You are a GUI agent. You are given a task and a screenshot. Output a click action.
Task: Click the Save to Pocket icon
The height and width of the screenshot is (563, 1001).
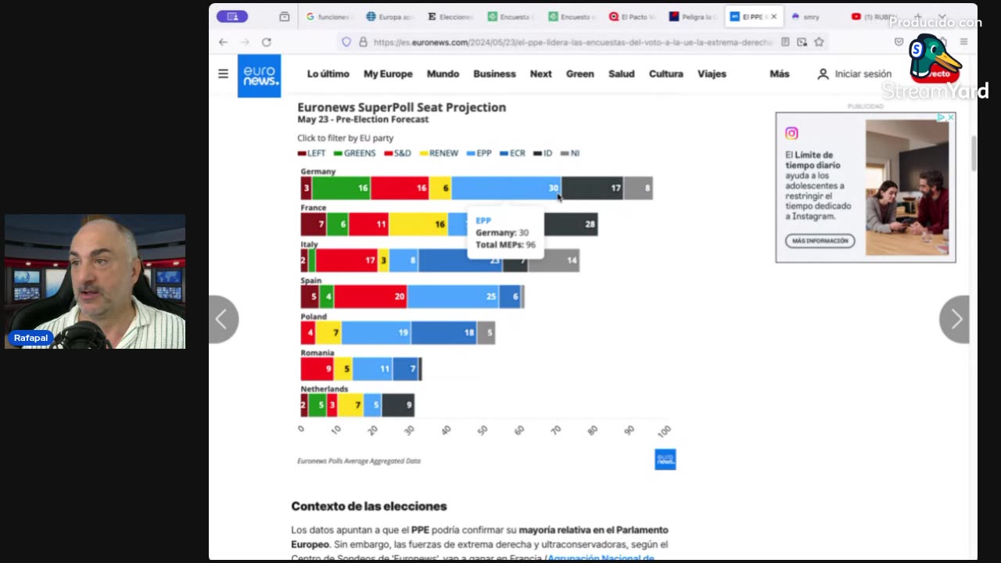point(899,42)
